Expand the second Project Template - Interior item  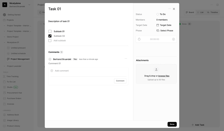coord(4,31)
